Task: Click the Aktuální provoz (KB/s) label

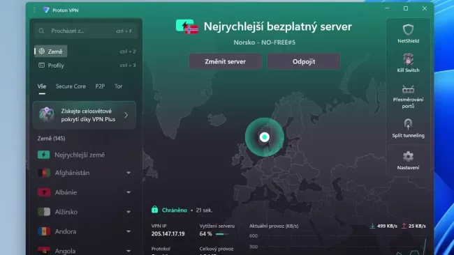Action: [x=274, y=226]
